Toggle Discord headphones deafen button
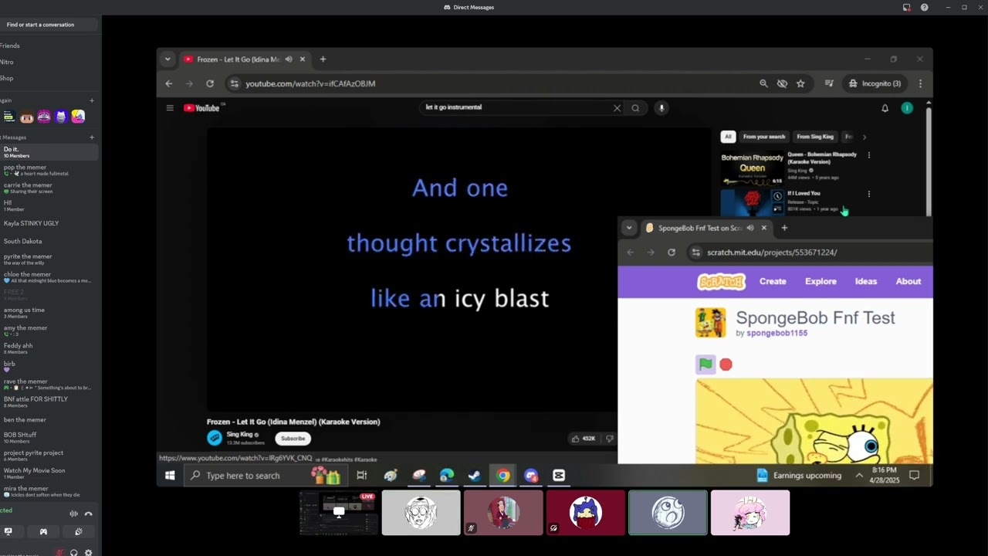 74,552
